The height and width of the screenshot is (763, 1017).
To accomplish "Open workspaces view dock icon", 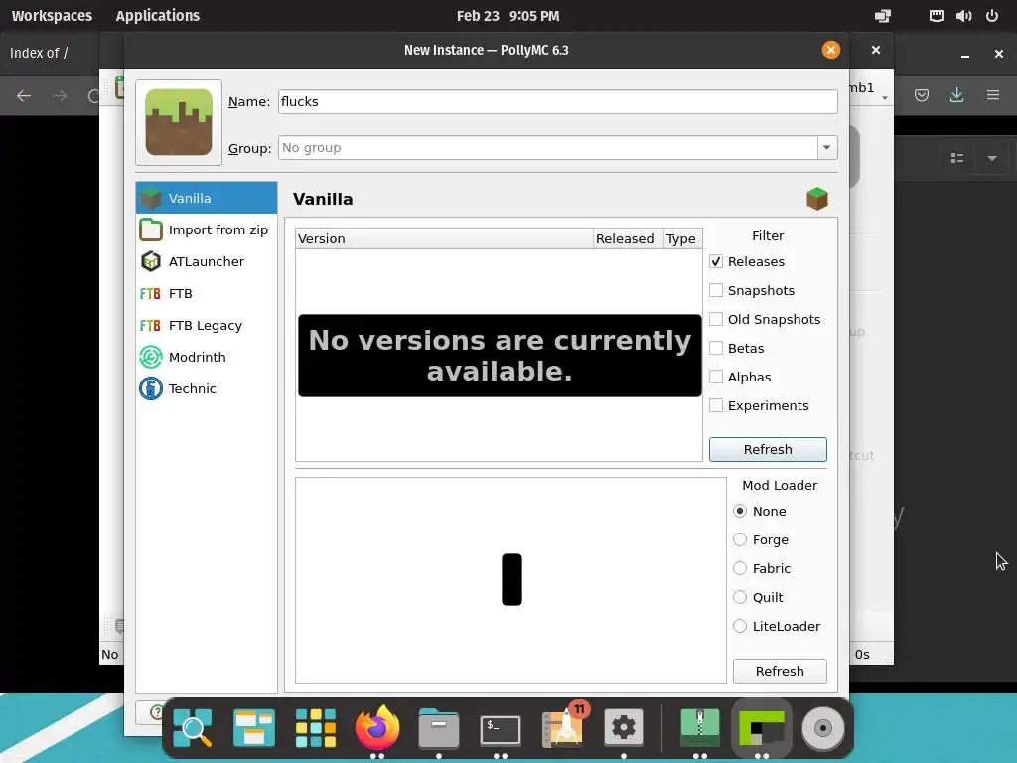I will pos(254,728).
